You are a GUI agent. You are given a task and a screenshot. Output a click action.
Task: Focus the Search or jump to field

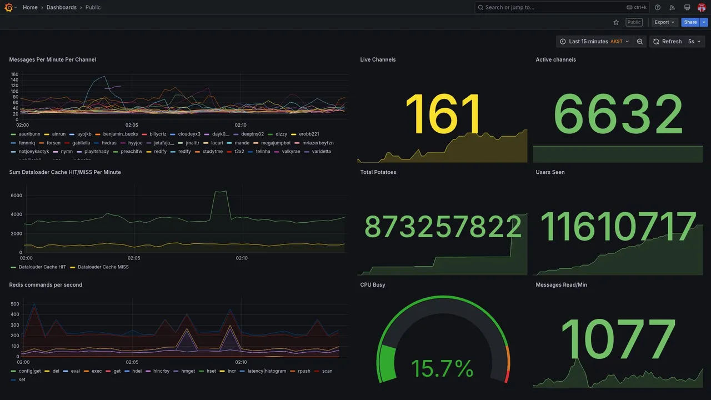click(x=562, y=7)
